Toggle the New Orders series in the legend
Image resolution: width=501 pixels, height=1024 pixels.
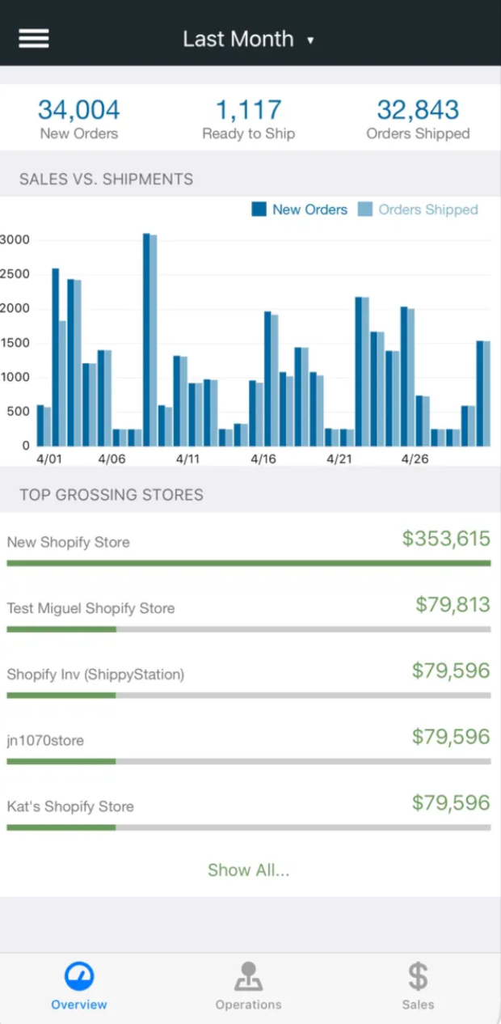pos(299,209)
